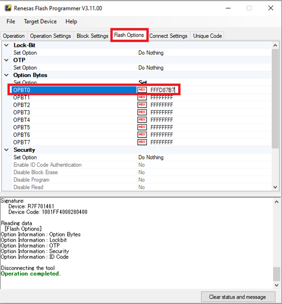This screenshot has height=304, width=282.
Task: Switch to the Operation Settings tab
Action: tap(51, 36)
